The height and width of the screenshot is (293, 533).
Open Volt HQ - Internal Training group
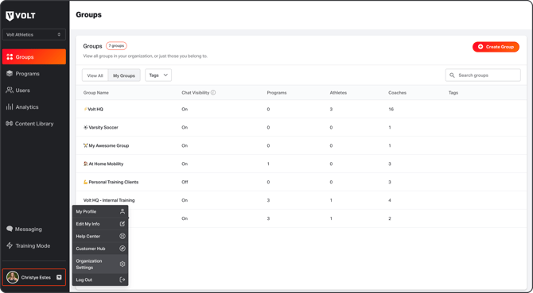302,200
